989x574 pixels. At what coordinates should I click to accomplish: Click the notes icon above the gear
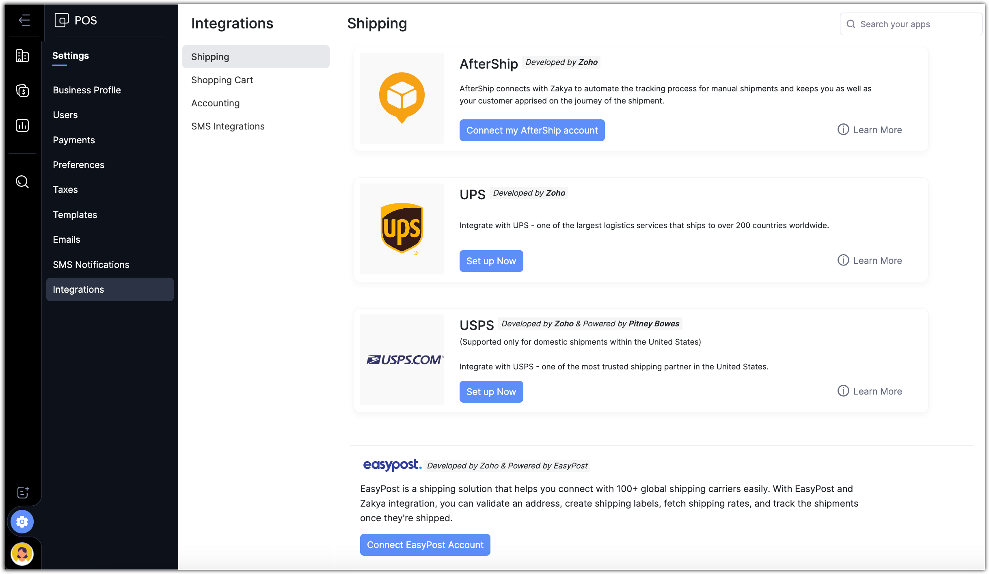point(23,492)
